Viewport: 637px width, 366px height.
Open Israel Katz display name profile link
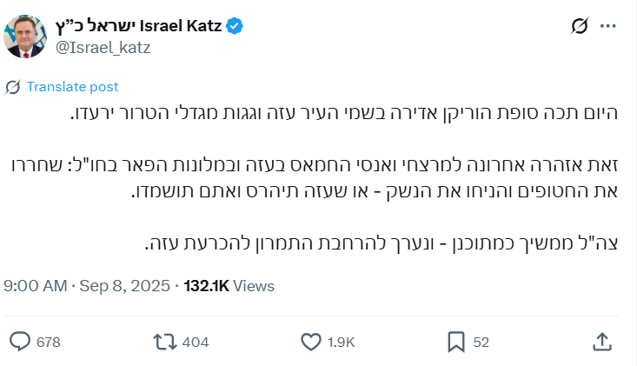tap(139, 26)
